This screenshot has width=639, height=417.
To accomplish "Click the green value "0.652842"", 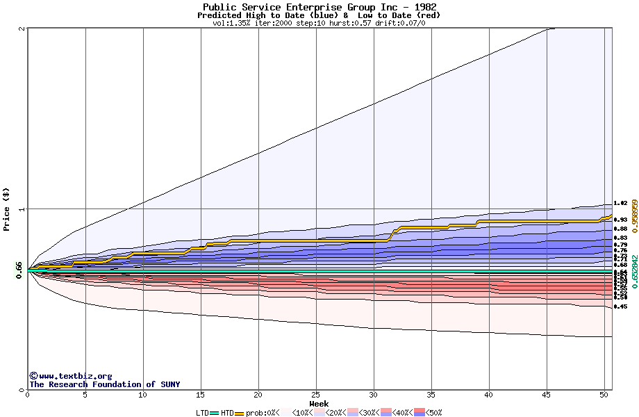I will [635, 272].
